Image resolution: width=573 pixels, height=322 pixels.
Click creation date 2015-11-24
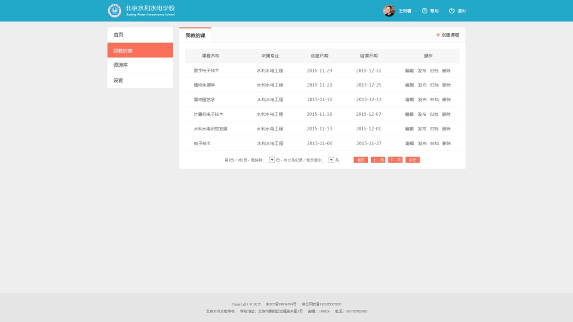(320, 71)
